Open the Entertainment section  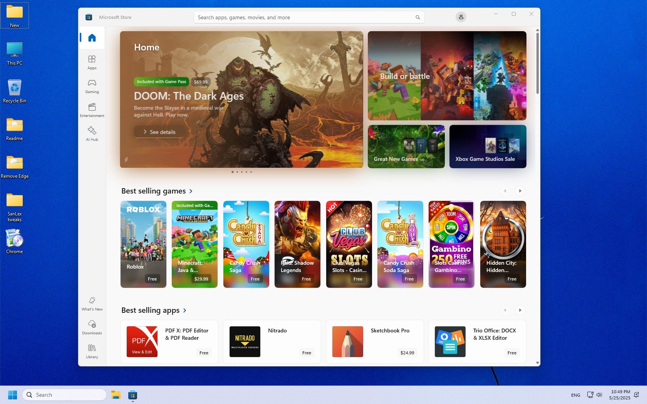point(92,110)
